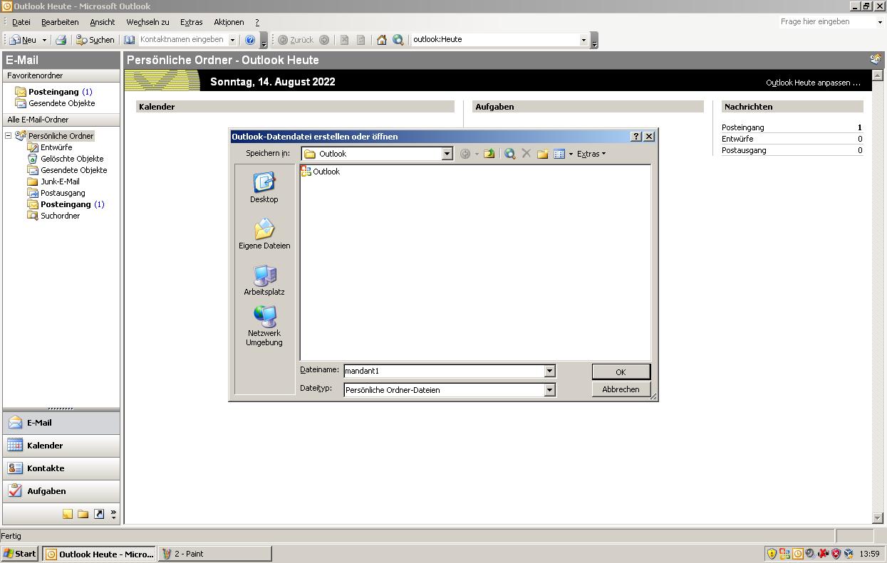Screen dimensions: 887x563
Task: Go to Desktop in places bar
Action: click(x=264, y=188)
